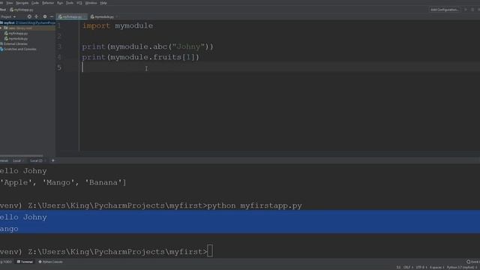Click the Add Configuration button
This screenshot has width=480, height=270.
[x=445, y=10]
